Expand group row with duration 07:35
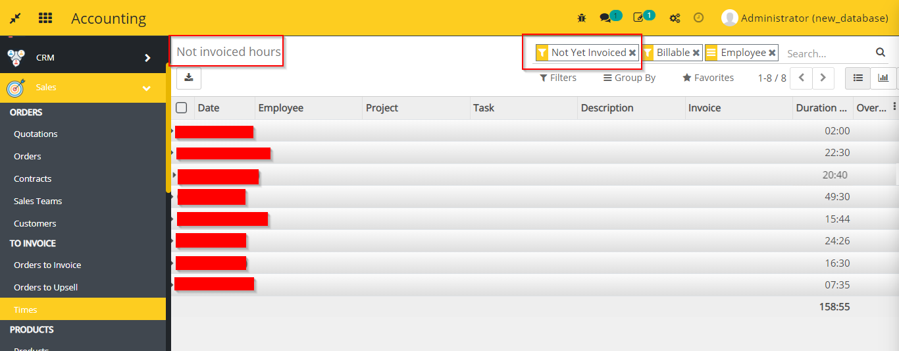Image resolution: width=899 pixels, height=351 pixels. point(534,285)
